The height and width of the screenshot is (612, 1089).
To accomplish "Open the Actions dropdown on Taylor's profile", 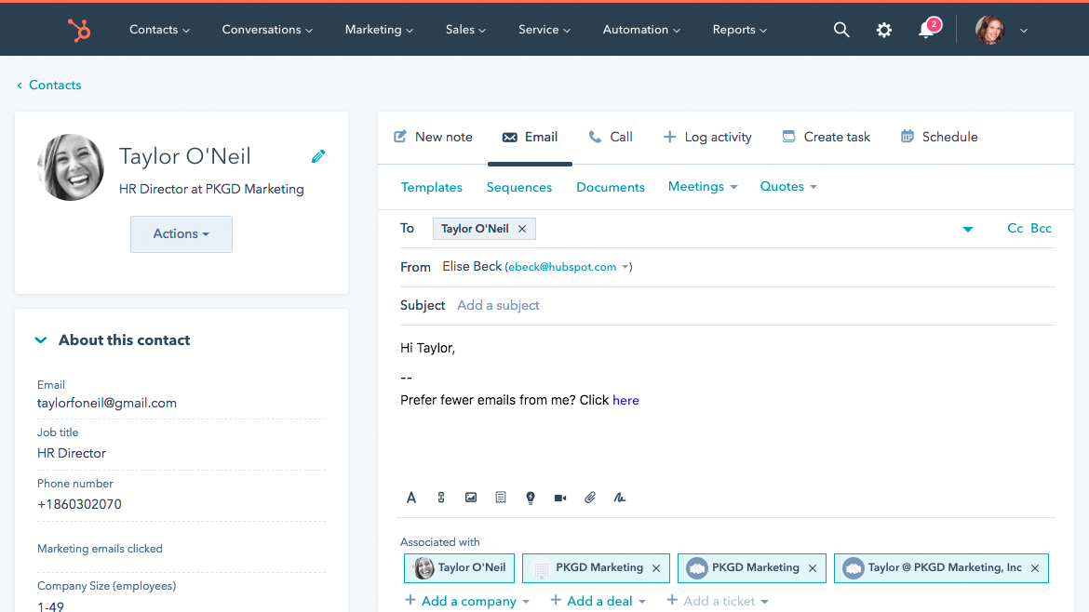I will pyautogui.click(x=181, y=233).
